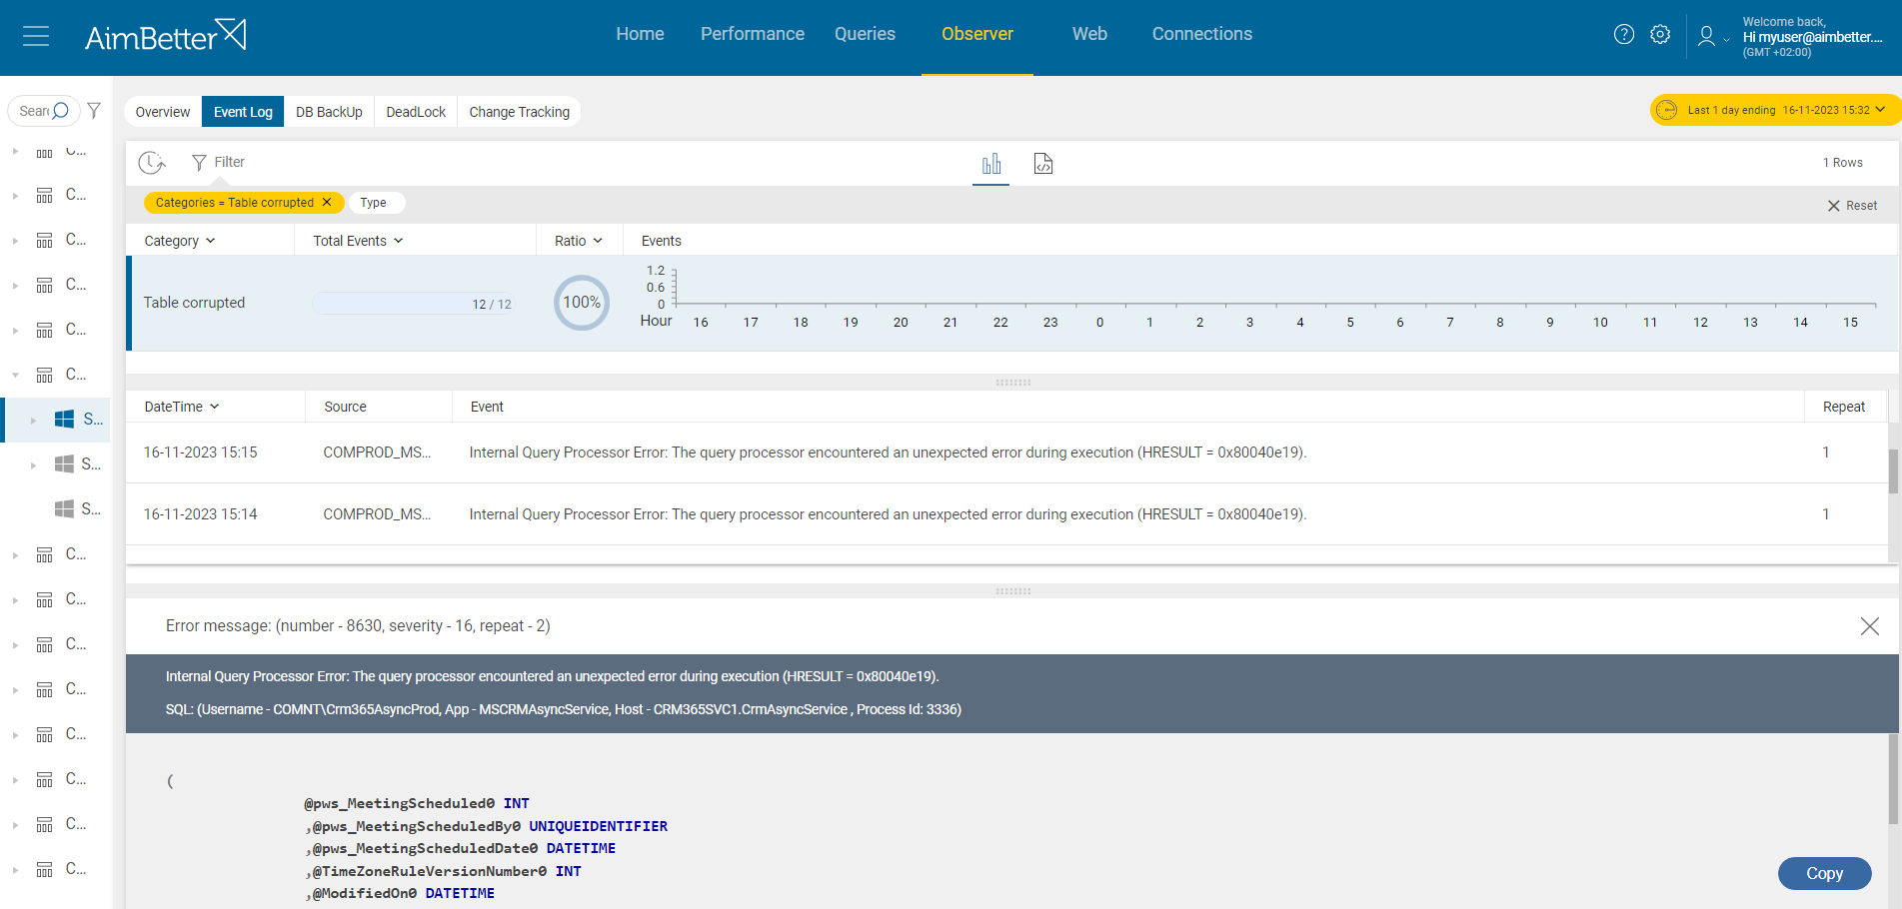Sort by Ratio column
The height and width of the screenshot is (909, 1902).
(579, 241)
